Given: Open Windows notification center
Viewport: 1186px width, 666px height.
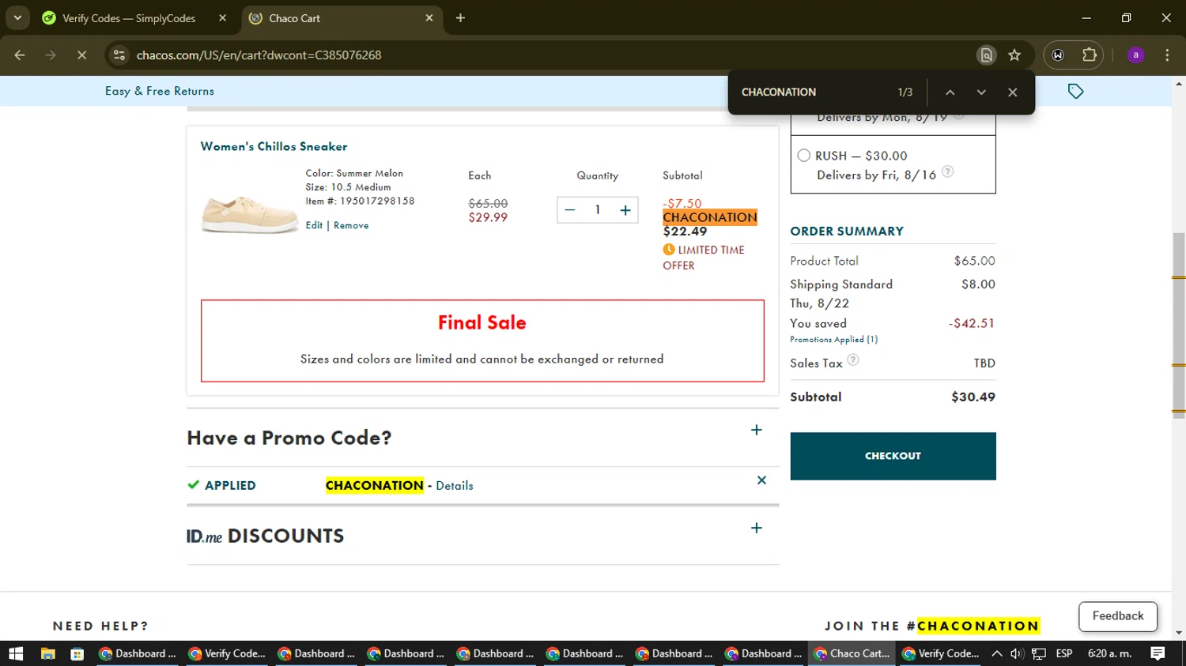Looking at the screenshot, I should (x=1158, y=653).
